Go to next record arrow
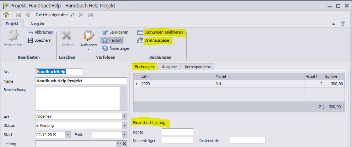This screenshot has height=147, width=352. click(x=81, y=15)
